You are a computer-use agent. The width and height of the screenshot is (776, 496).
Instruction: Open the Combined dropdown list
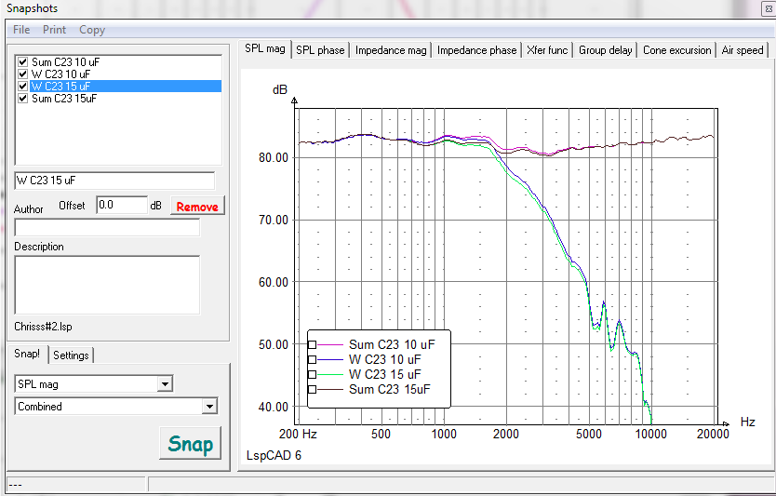point(210,407)
